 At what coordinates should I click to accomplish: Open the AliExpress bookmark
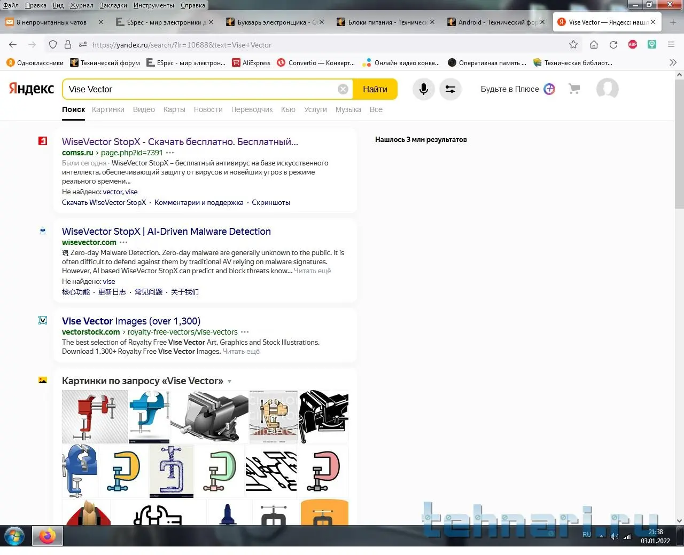(251, 63)
